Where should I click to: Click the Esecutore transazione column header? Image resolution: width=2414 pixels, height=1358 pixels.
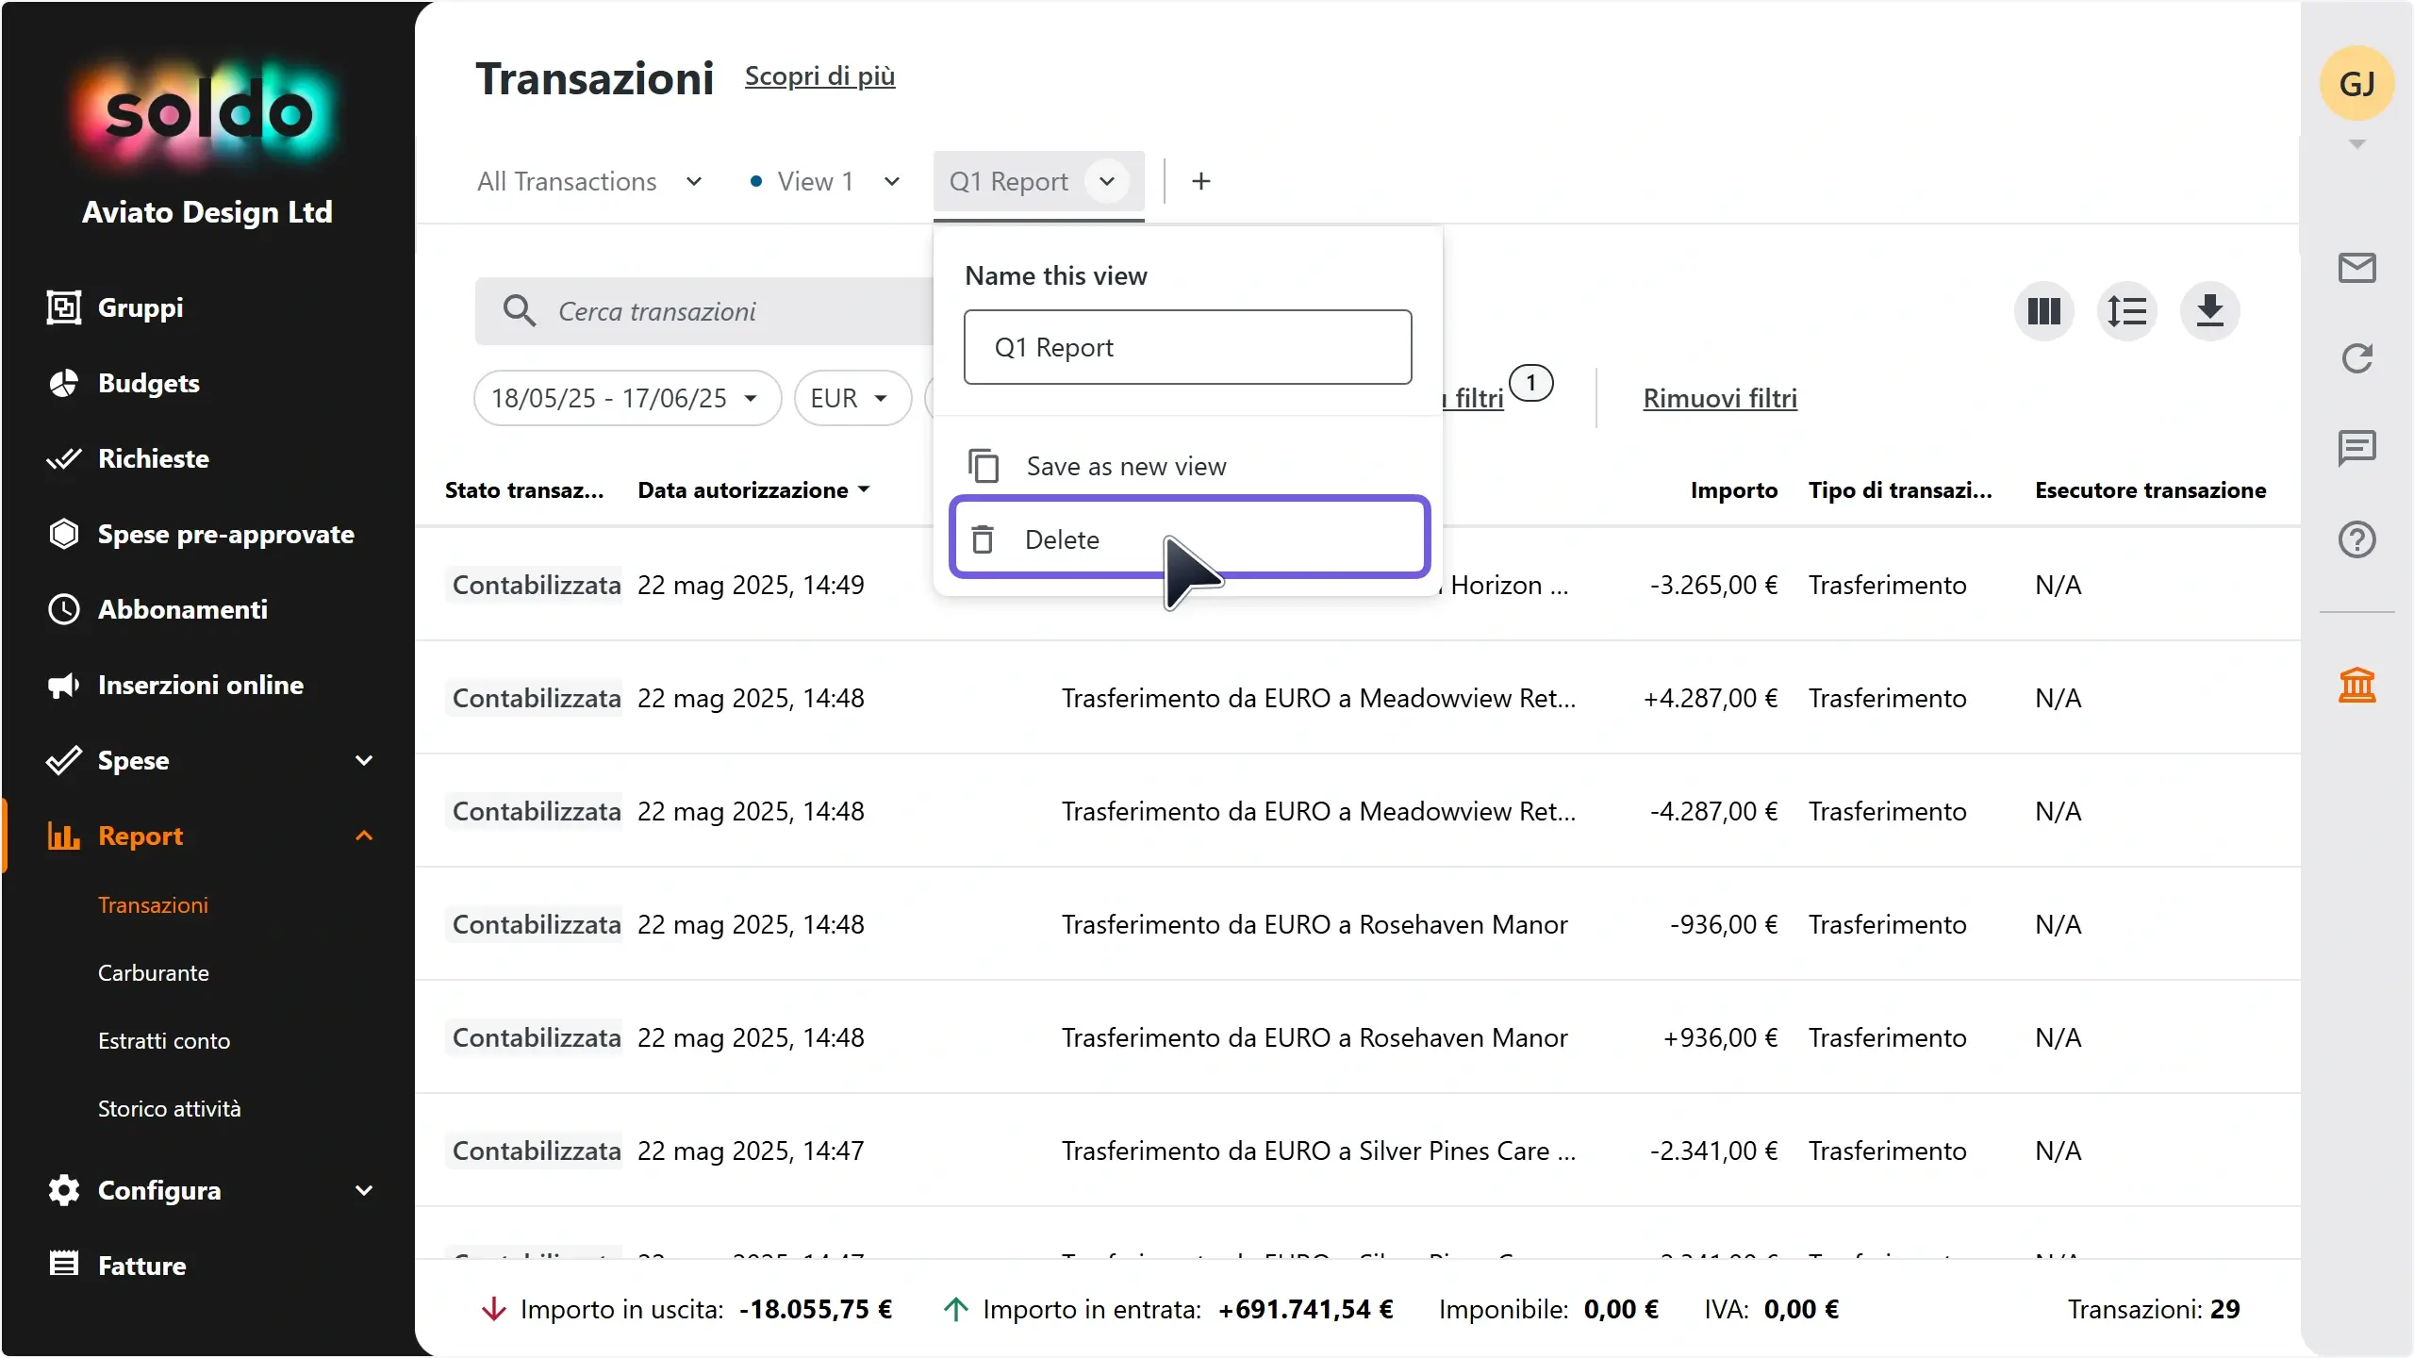[2150, 490]
